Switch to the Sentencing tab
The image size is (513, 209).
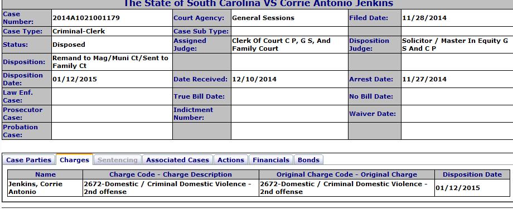click(x=118, y=160)
